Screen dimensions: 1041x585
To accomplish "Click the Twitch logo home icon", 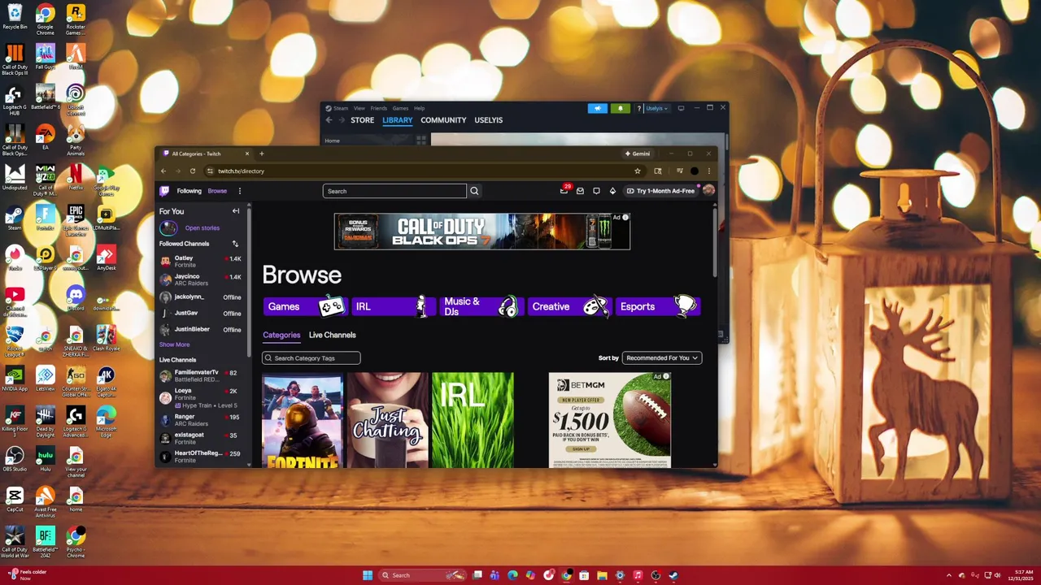I will 164,191.
